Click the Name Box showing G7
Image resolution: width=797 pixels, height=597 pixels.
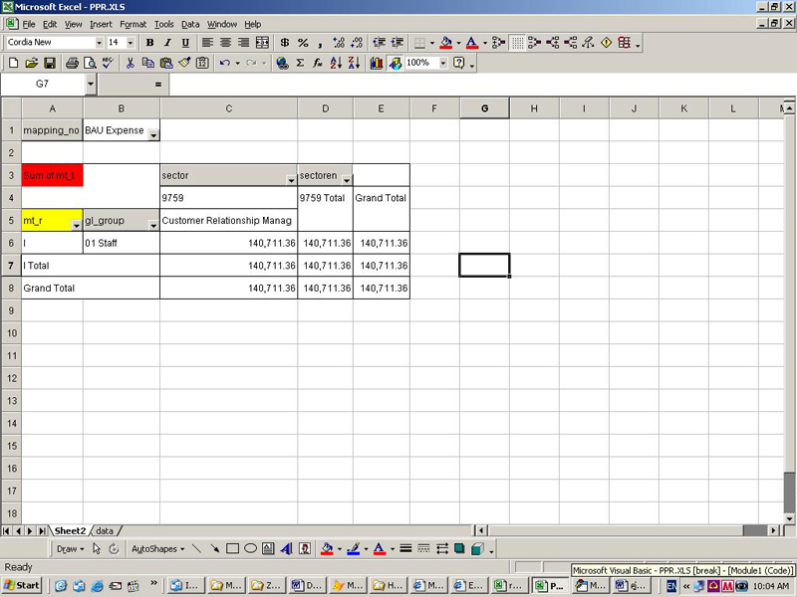(x=43, y=85)
